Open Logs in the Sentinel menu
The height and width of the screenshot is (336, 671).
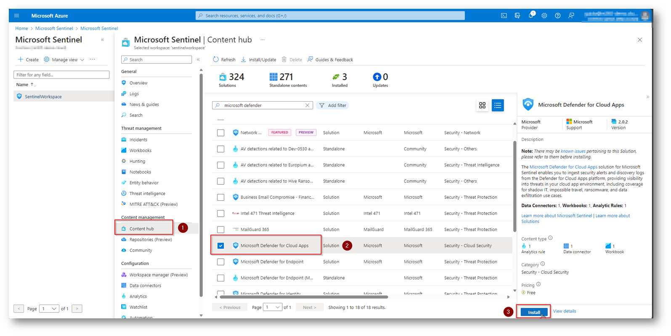click(134, 94)
